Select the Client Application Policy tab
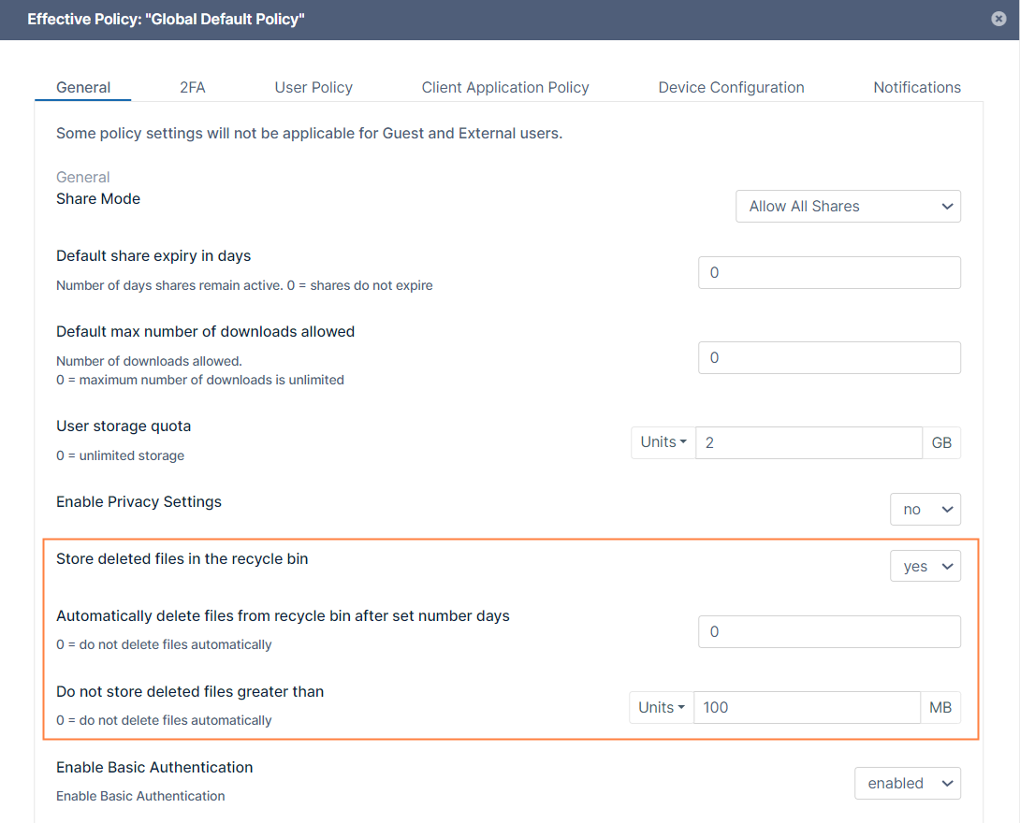1020x823 pixels. (505, 87)
